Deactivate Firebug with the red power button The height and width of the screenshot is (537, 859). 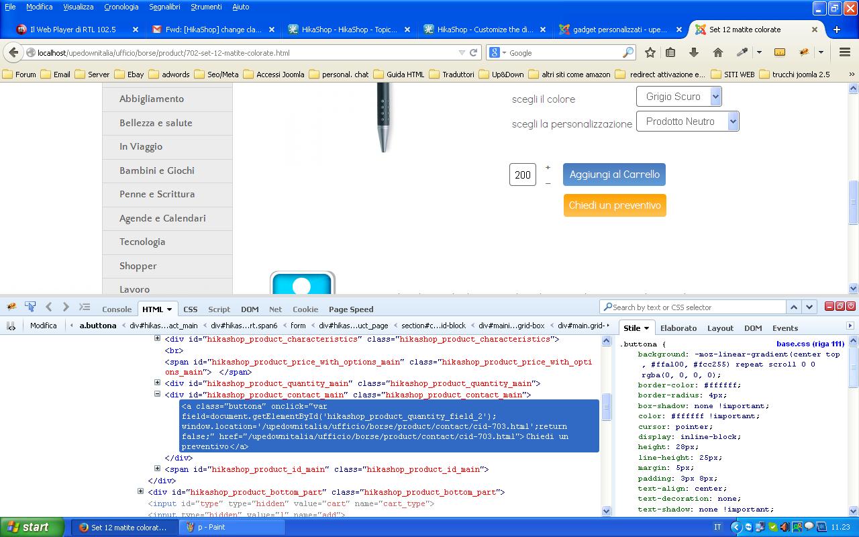[x=850, y=306]
